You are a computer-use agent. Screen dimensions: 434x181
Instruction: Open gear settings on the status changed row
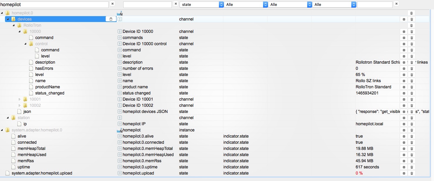tap(404, 93)
